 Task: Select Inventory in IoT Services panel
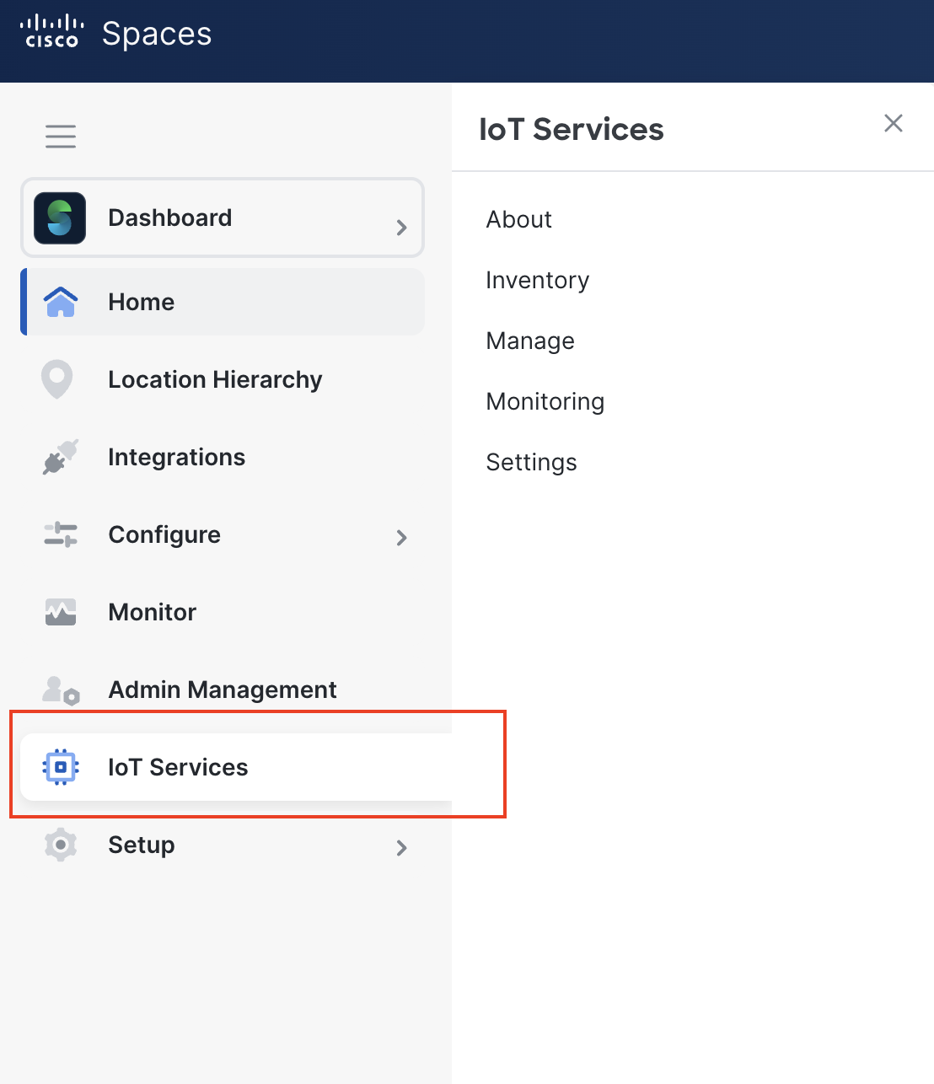click(537, 281)
